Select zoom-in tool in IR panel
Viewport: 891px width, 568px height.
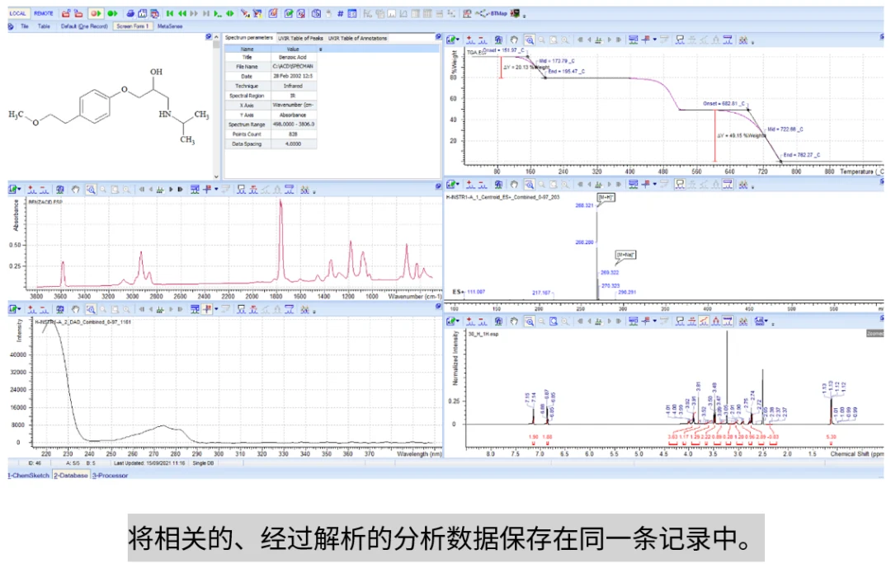(x=91, y=189)
